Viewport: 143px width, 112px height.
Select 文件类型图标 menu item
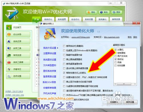[x=50, y=65]
